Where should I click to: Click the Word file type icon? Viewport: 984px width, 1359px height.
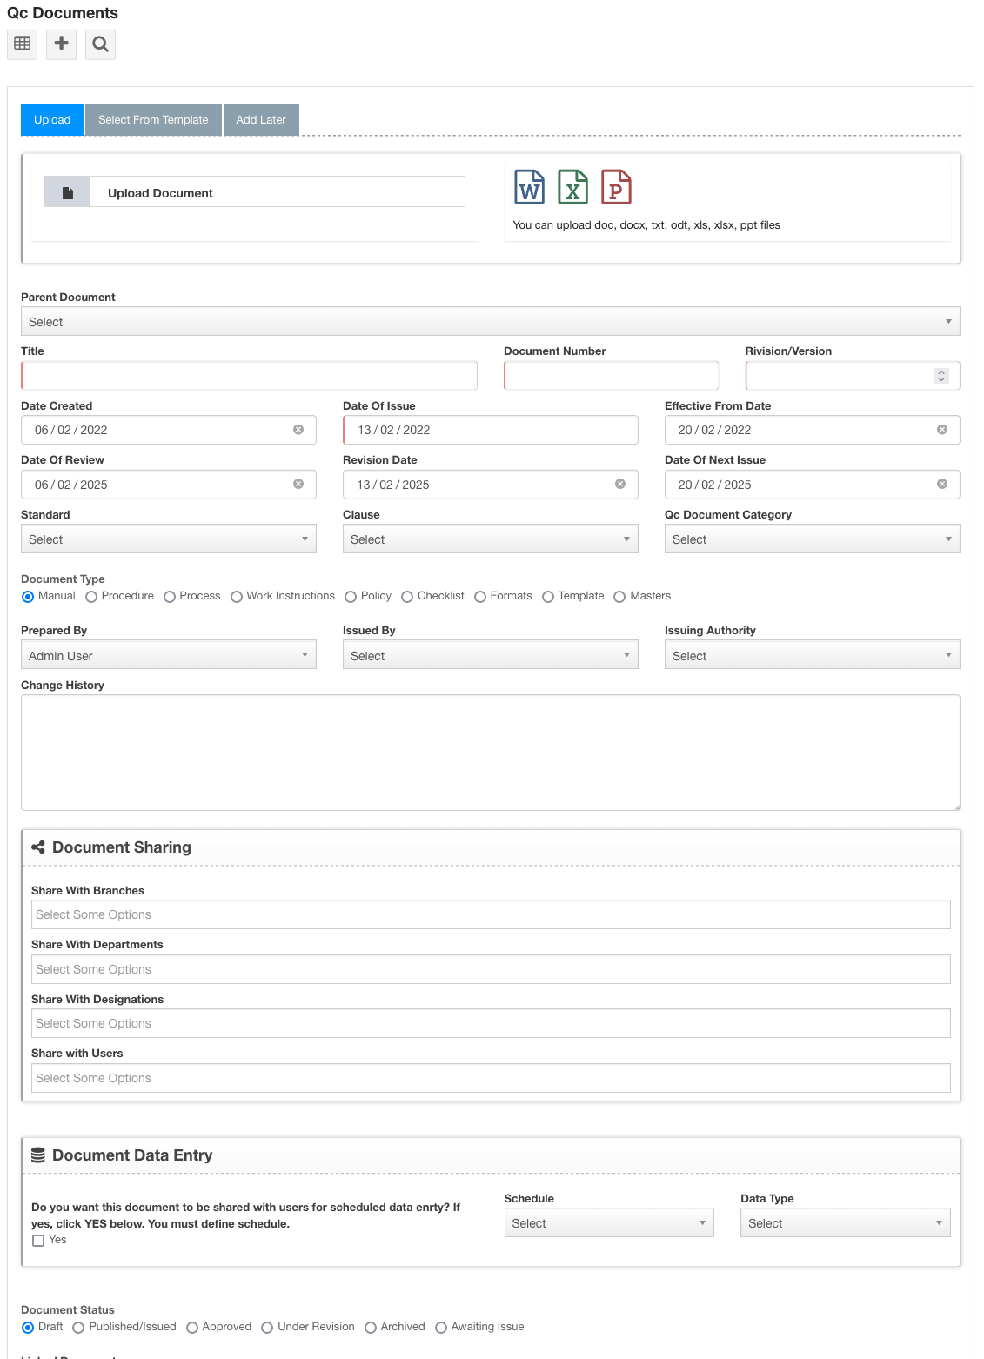click(530, 187)
